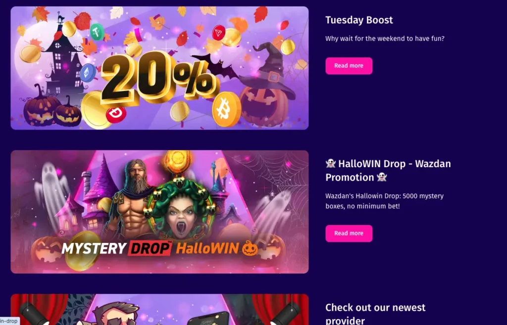Viewport: 507px width, 325px height.
Task: Click the orange pumpkin icon beside HalloWIN
Action: pos(250,248)
